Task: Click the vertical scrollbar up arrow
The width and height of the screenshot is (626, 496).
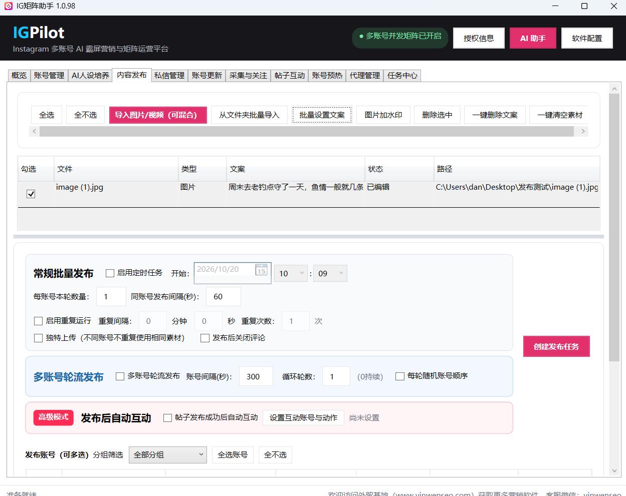Action: [614, 89]
